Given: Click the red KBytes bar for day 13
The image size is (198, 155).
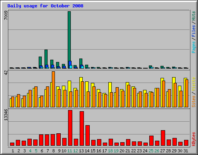Looking at the screenshot, I should click(82, 129).
